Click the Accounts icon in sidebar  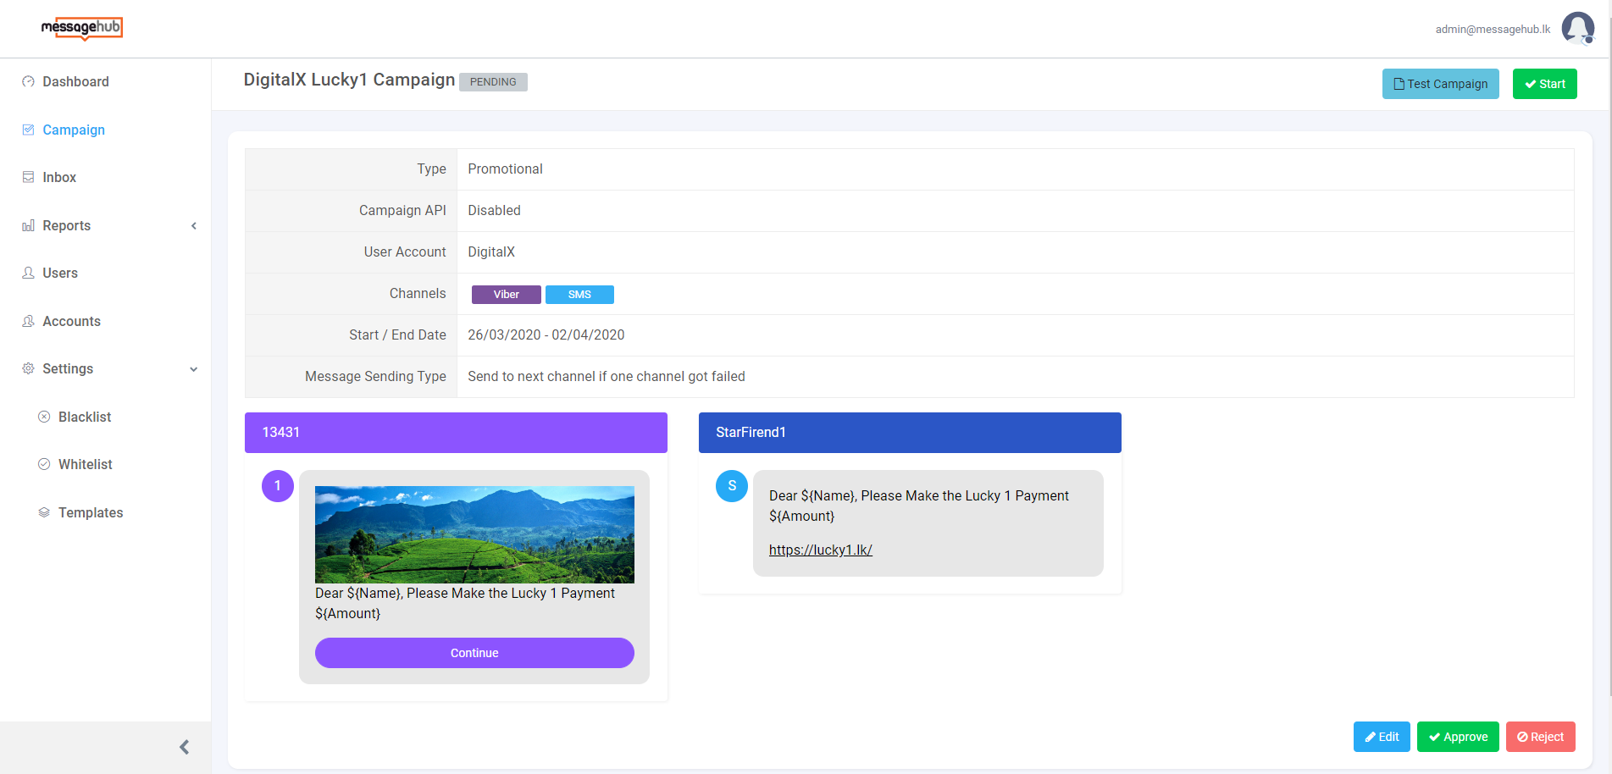click(28, 322)
